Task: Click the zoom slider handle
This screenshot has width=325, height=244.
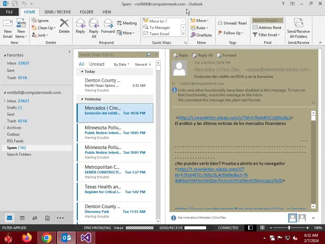Action: pos(289,227)
